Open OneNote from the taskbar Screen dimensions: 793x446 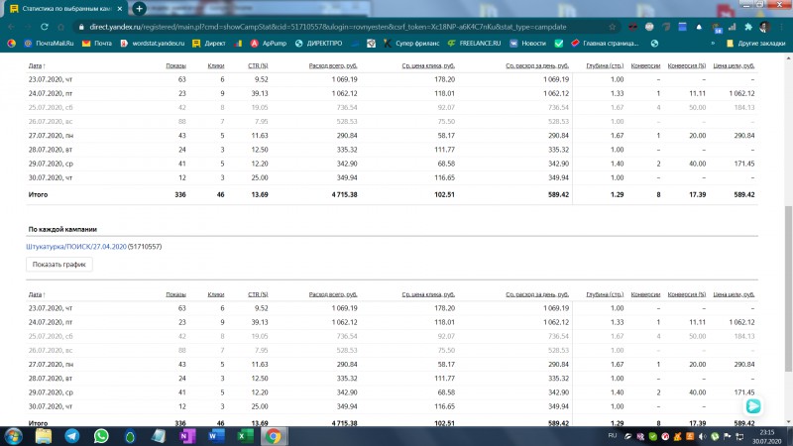pos(187,436)
